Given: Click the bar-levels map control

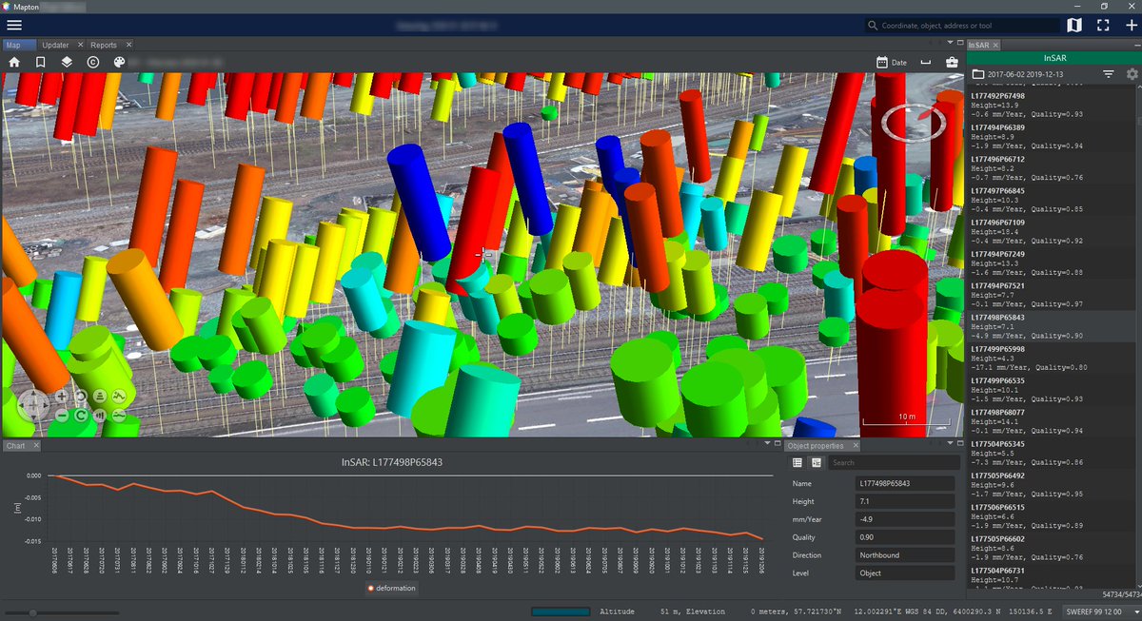Looking at the screenshot, I should pyautogui.click(x=100, y=416).
